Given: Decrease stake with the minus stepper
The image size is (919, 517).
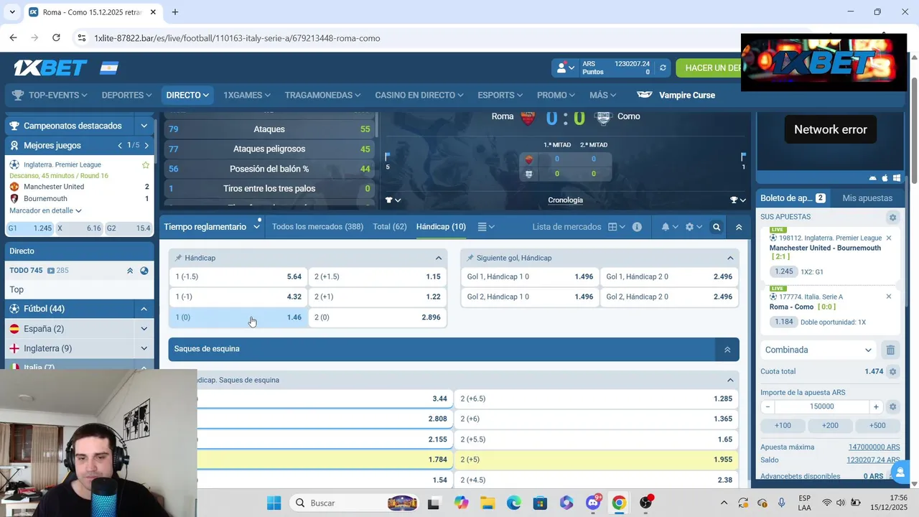Looking at the screenshot, I should 768,406.
